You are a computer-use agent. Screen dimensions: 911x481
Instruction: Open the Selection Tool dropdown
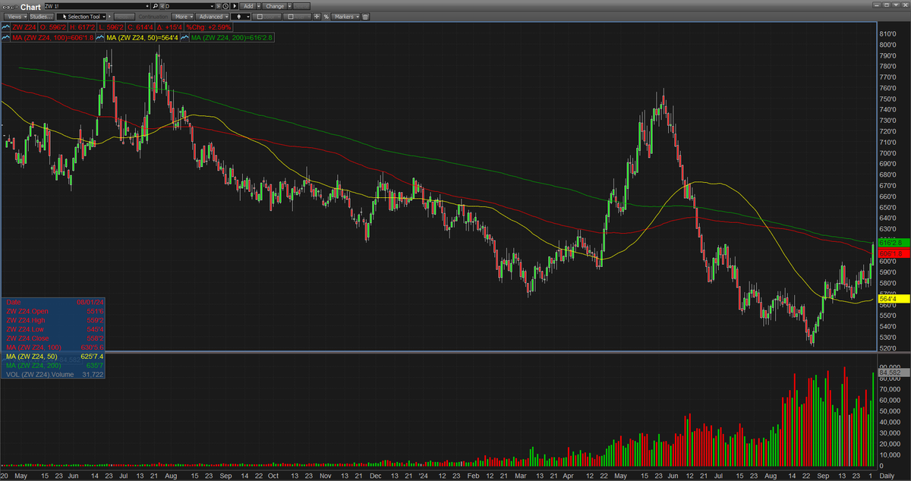81,17
